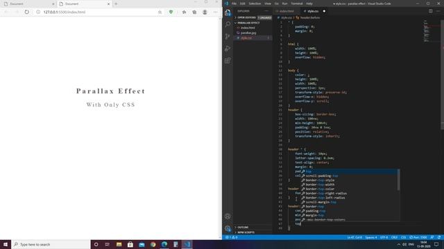
Task: Click the browser address bar URL
Action: (65, 12)
